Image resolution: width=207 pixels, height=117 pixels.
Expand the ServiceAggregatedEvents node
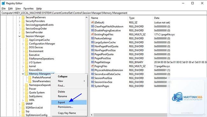(19, 25)
